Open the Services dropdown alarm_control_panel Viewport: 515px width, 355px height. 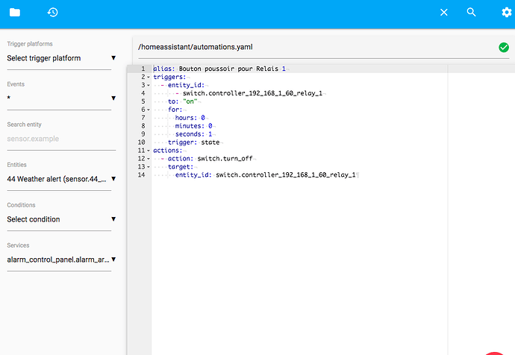click(x=61, y=260)
